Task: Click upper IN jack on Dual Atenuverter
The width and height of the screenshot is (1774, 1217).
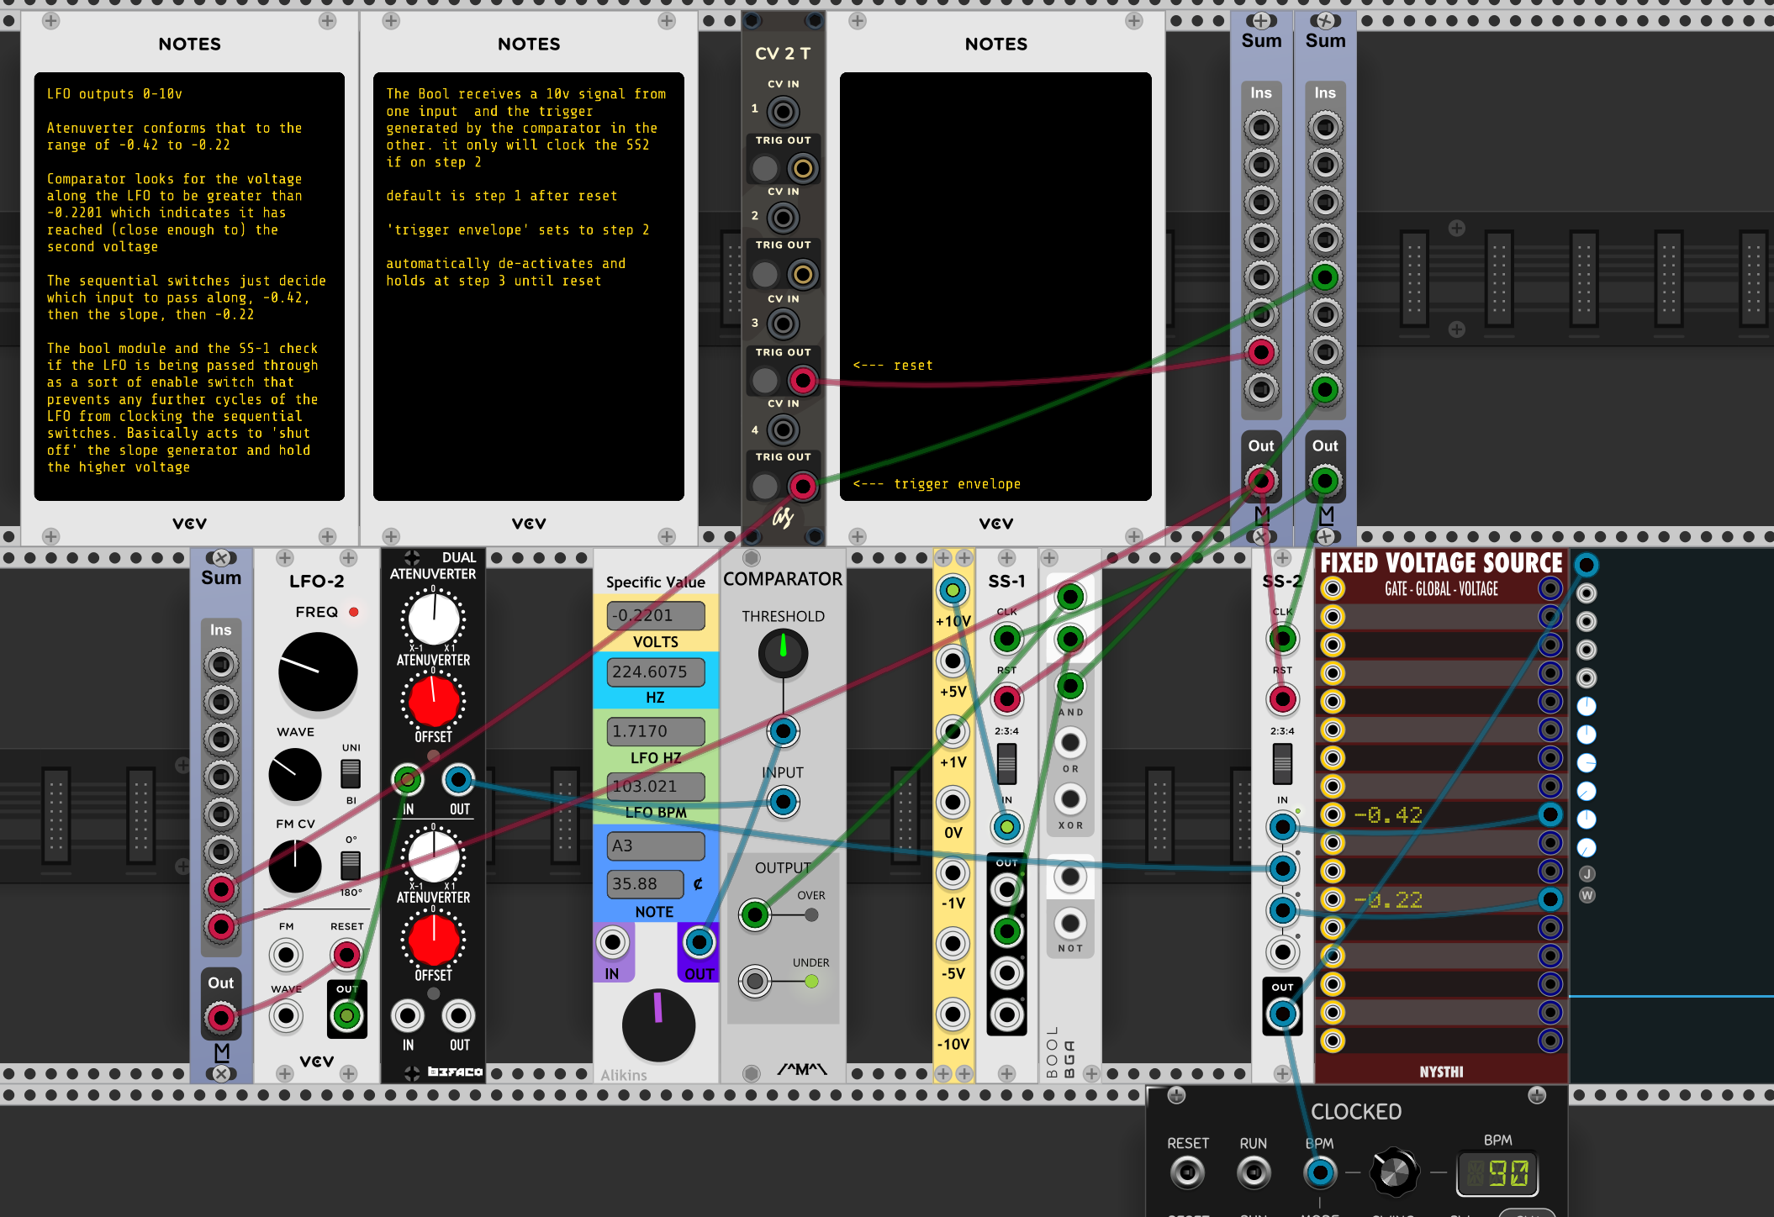Action: [x=408, y=780]
